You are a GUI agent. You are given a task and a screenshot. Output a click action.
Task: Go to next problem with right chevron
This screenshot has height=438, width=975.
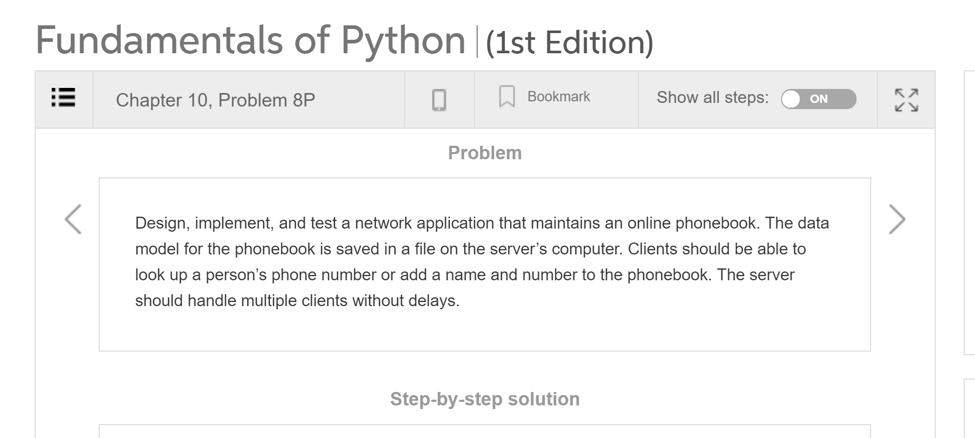click(x=897, y=220)
